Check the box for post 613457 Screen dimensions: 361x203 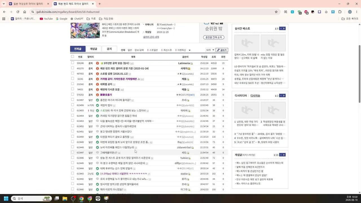pos(72,100)
